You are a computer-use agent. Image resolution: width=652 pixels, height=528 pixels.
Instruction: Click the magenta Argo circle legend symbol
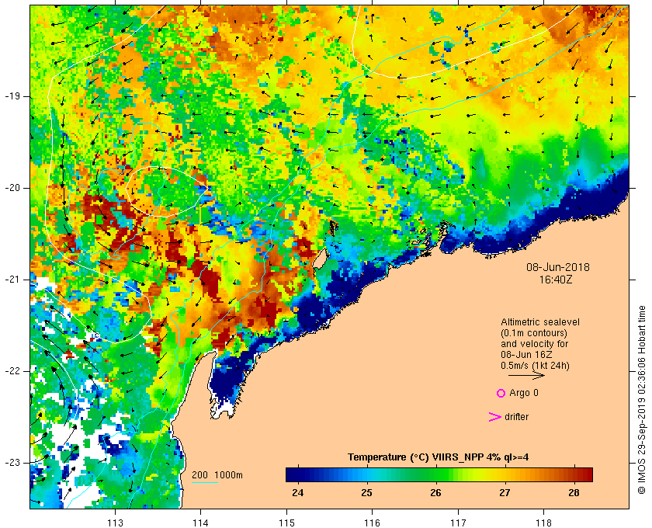click(x=501, y=393)
